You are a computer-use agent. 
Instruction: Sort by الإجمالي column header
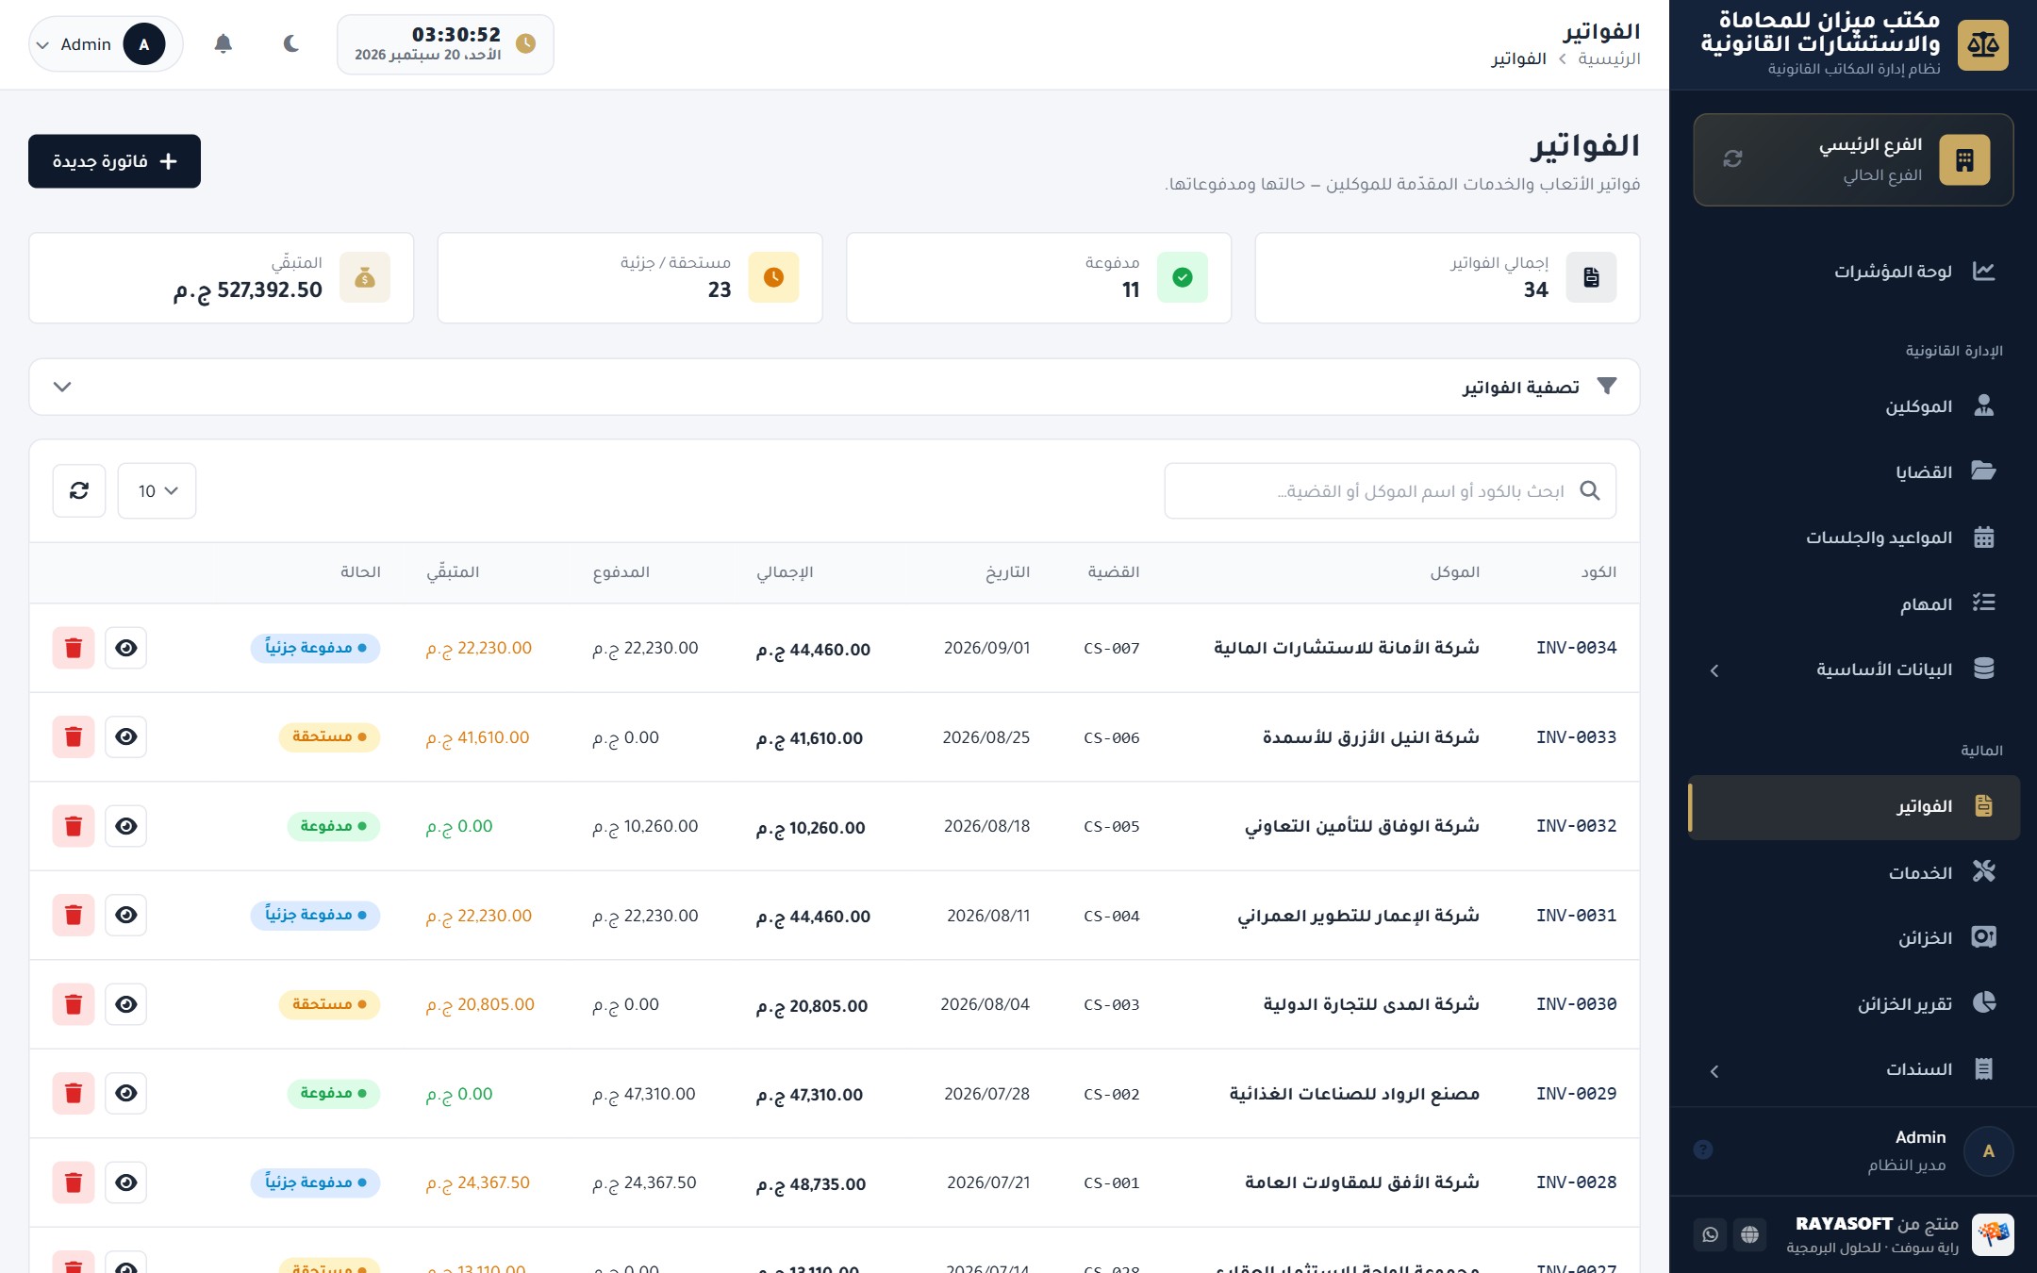[785, 572]
